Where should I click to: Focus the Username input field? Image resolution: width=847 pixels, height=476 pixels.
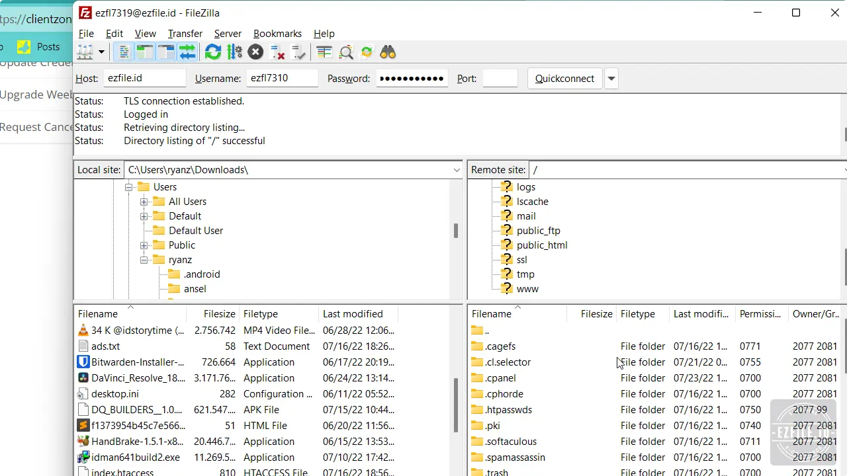coord(282,78)
